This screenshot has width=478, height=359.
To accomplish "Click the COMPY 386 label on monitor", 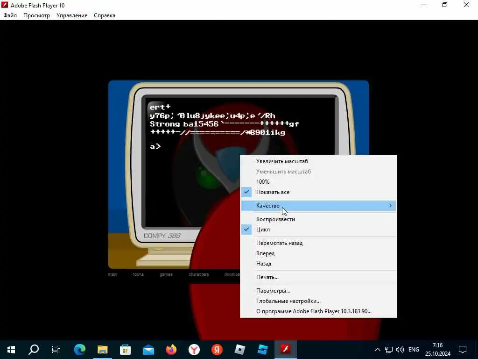I will 162,236.
